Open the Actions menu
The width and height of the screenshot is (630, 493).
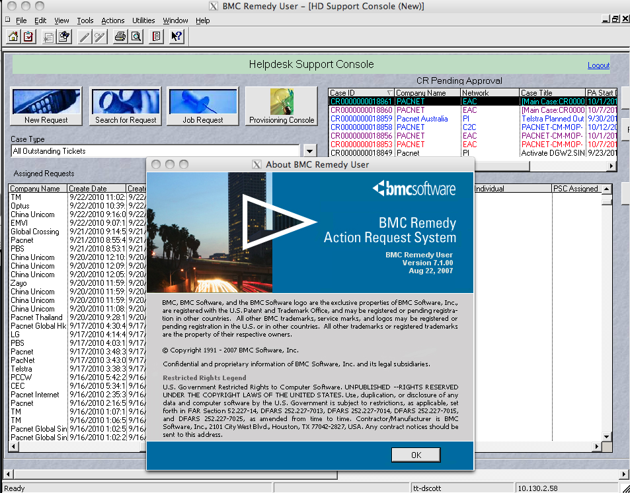pyautogui.click(x=112, y=20)
